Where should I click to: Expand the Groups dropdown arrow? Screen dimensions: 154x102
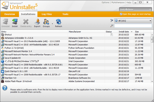tap(52, 24)
